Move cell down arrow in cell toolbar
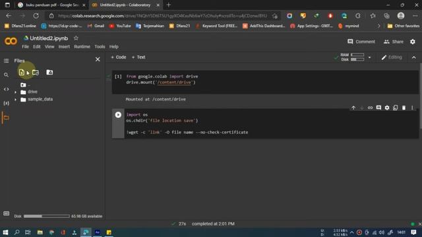Image resolution: width=422 pixels, height=237 pixels. (362, 108)
